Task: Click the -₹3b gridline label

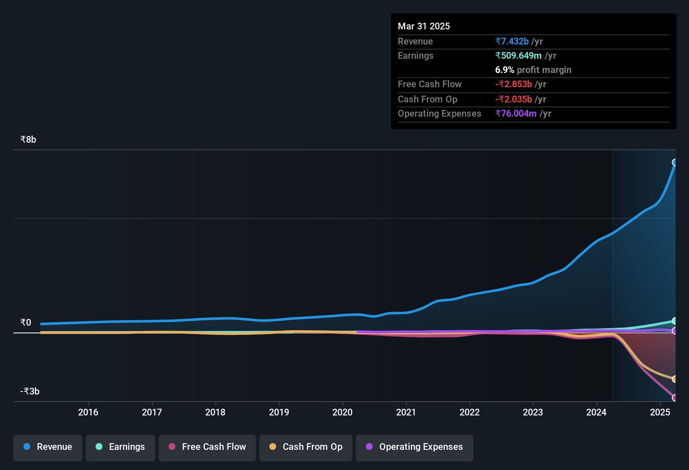Action: coord(29,391)
